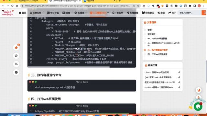Open a new browser tab
Image resolution: width=207 pixels, height=116 pixels.
[120, 1]
